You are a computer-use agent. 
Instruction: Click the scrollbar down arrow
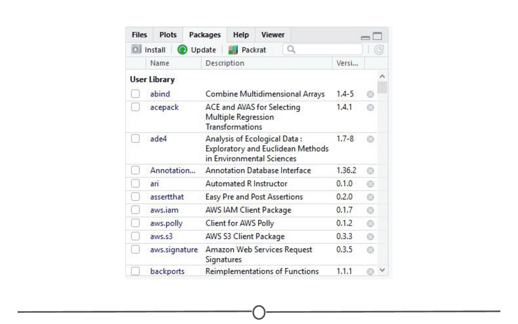tap(382, 270)
